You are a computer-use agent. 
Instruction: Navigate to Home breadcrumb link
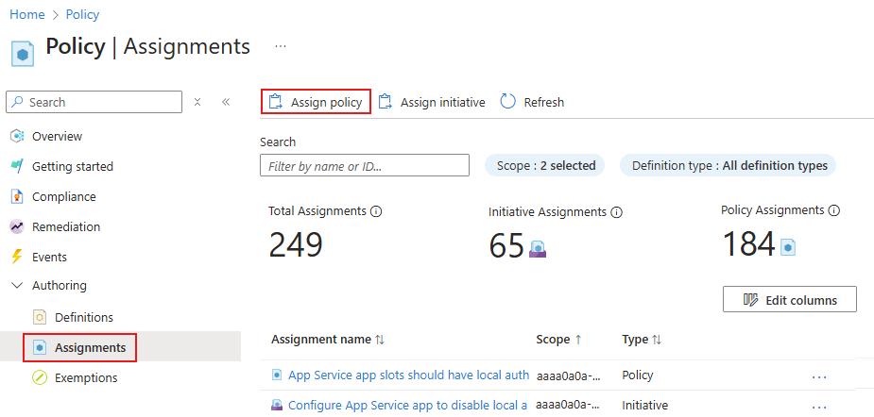(x=26, y=14)
